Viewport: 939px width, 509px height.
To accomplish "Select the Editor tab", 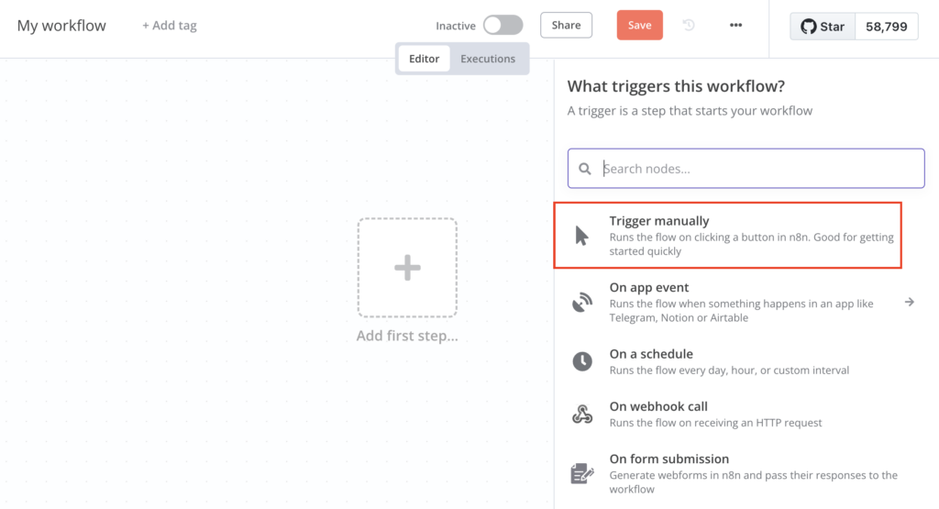I will [424, 59].
